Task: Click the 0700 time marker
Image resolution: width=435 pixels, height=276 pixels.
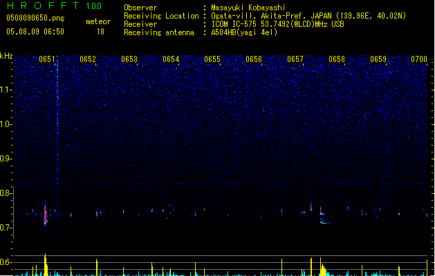Action: (x=419, y=59)
